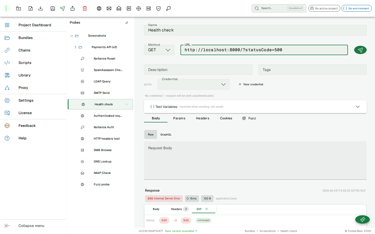
Task: Click the sparkle assistant floating button
Action: pos(362,219)
